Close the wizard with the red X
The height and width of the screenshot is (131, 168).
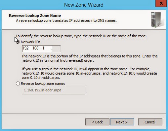[x=161, y=3]
